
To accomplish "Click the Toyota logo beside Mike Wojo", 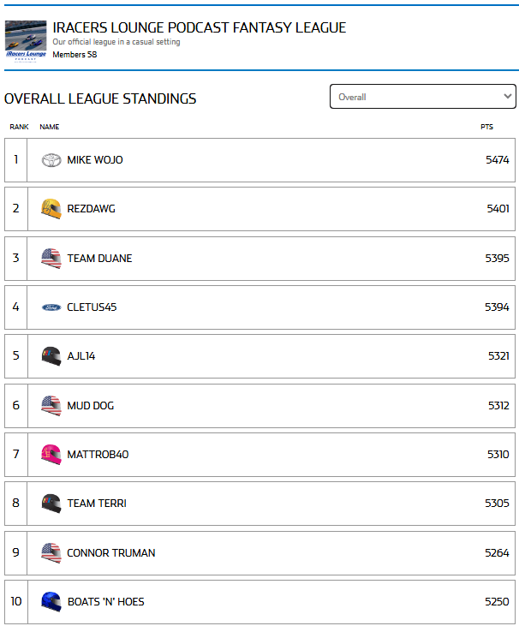I will click(x=51, y=160).
